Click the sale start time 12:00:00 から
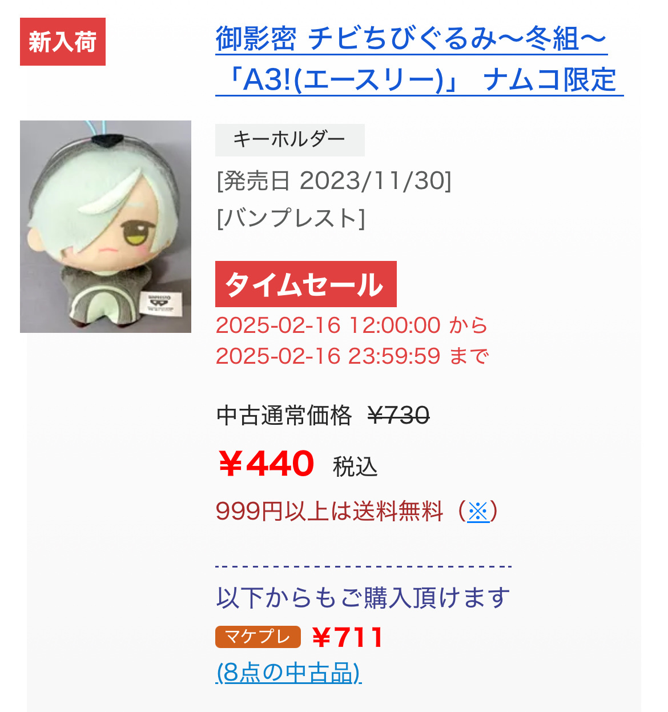 (418, 325)
